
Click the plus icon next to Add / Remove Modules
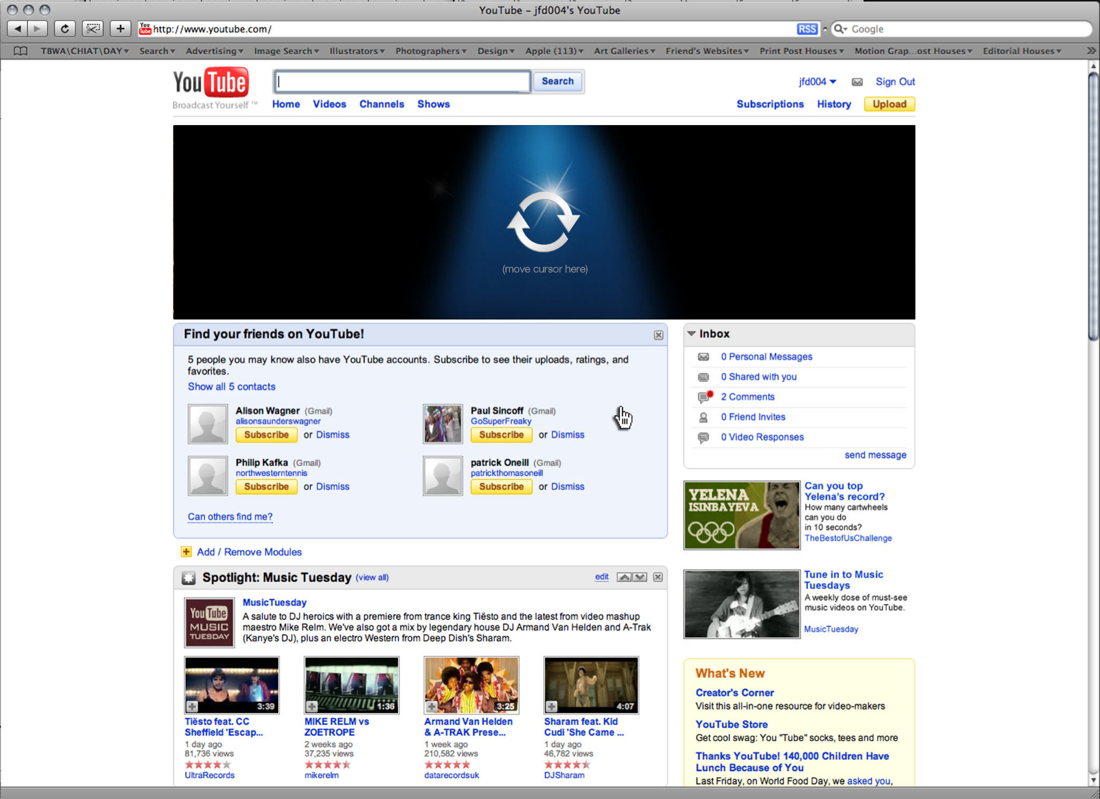186,551
